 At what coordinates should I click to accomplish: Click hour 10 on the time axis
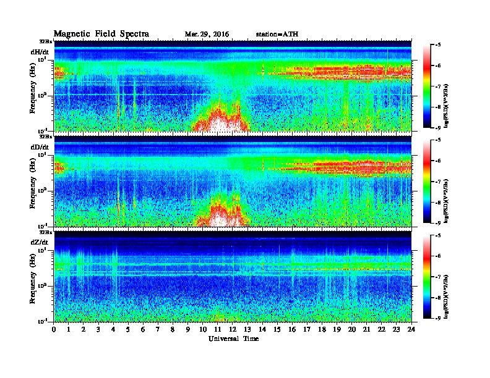click(203, 330)
